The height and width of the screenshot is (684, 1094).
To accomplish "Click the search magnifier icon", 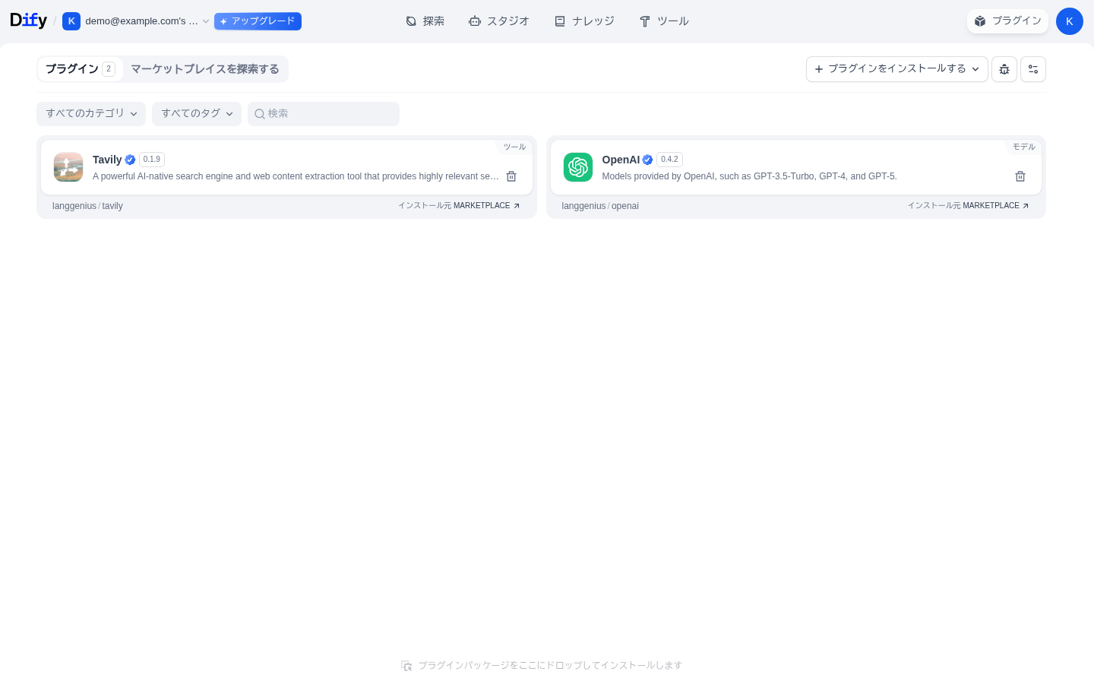I will [x=260, y=114].
